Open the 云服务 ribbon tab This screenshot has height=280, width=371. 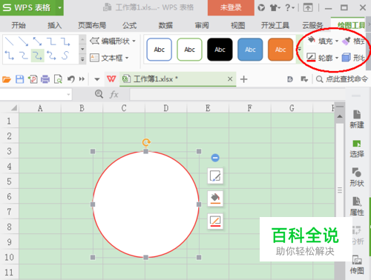click(313, 25)
